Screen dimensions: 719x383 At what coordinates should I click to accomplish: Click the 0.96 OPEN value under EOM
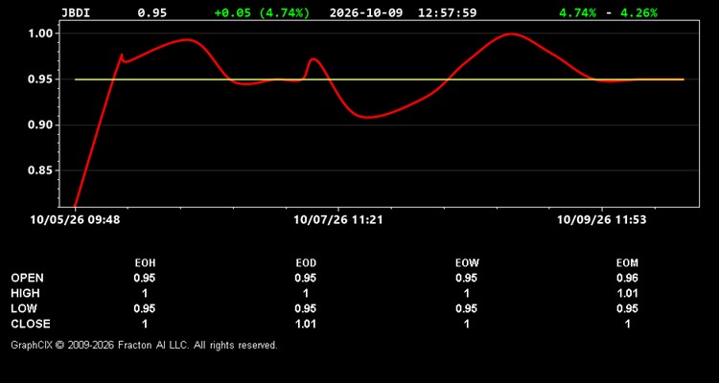tap(627, 278)
